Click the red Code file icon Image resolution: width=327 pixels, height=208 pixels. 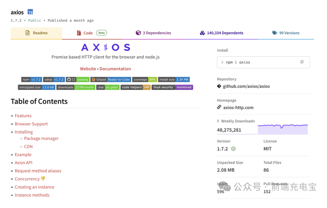tap(79, 33)
